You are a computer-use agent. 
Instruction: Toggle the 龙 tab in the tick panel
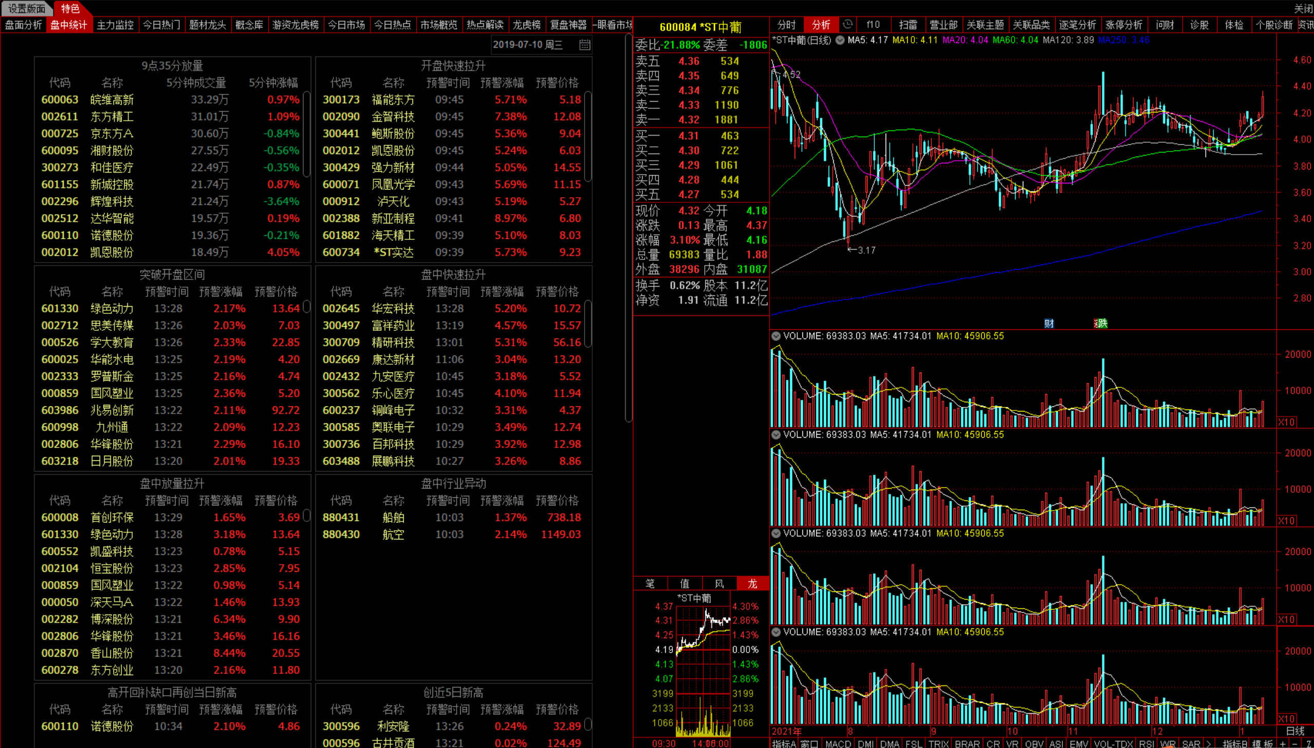[752, 584]
